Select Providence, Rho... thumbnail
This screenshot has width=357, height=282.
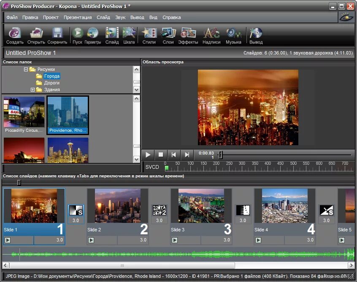click(68, 115)
